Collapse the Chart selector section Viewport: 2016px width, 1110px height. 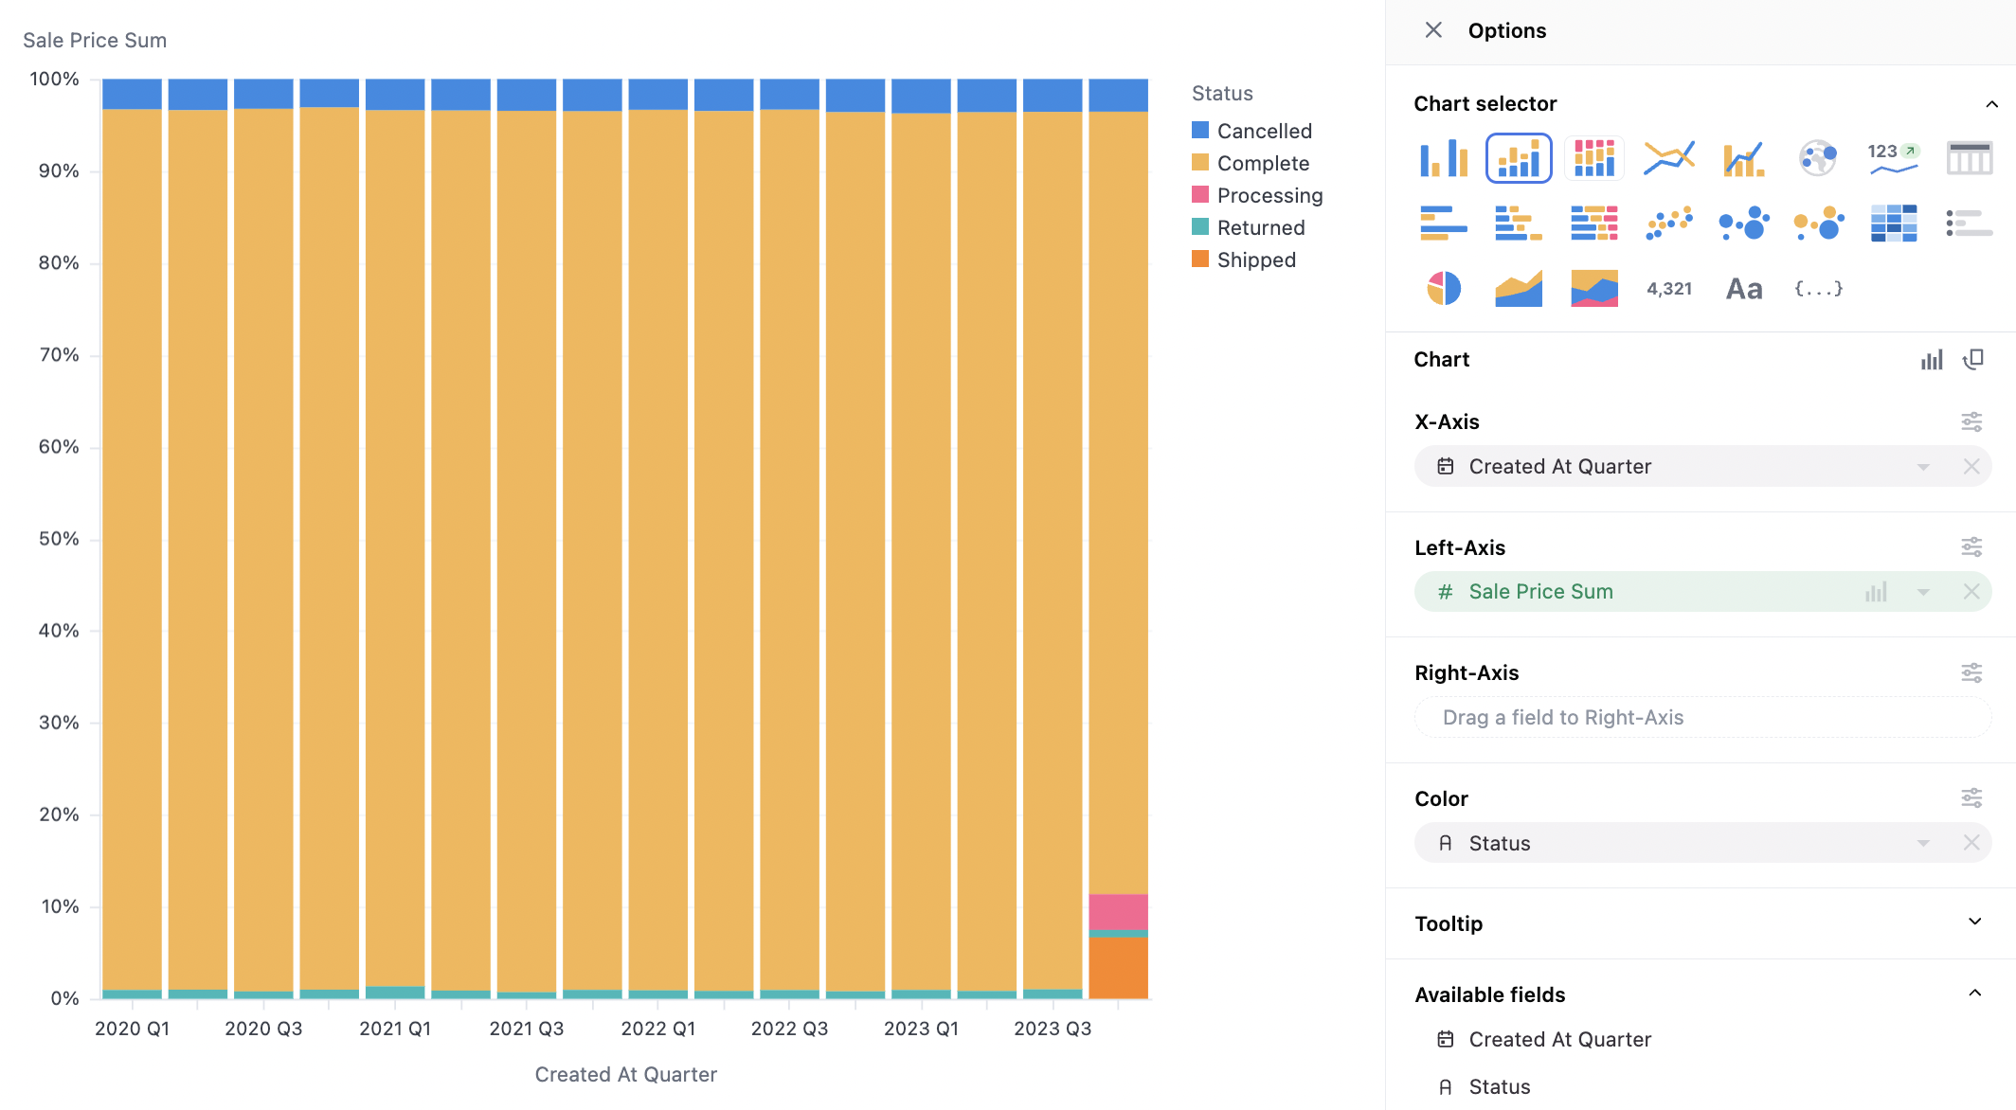(1991, 104)
